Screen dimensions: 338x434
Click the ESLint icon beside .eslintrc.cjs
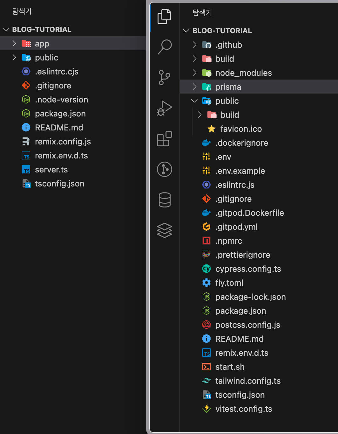point(26,72)
